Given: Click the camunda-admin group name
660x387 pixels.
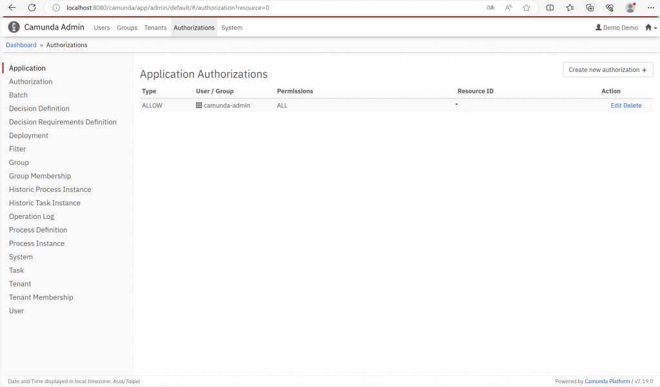Looking at the screenshot, I should click(227, 106).
